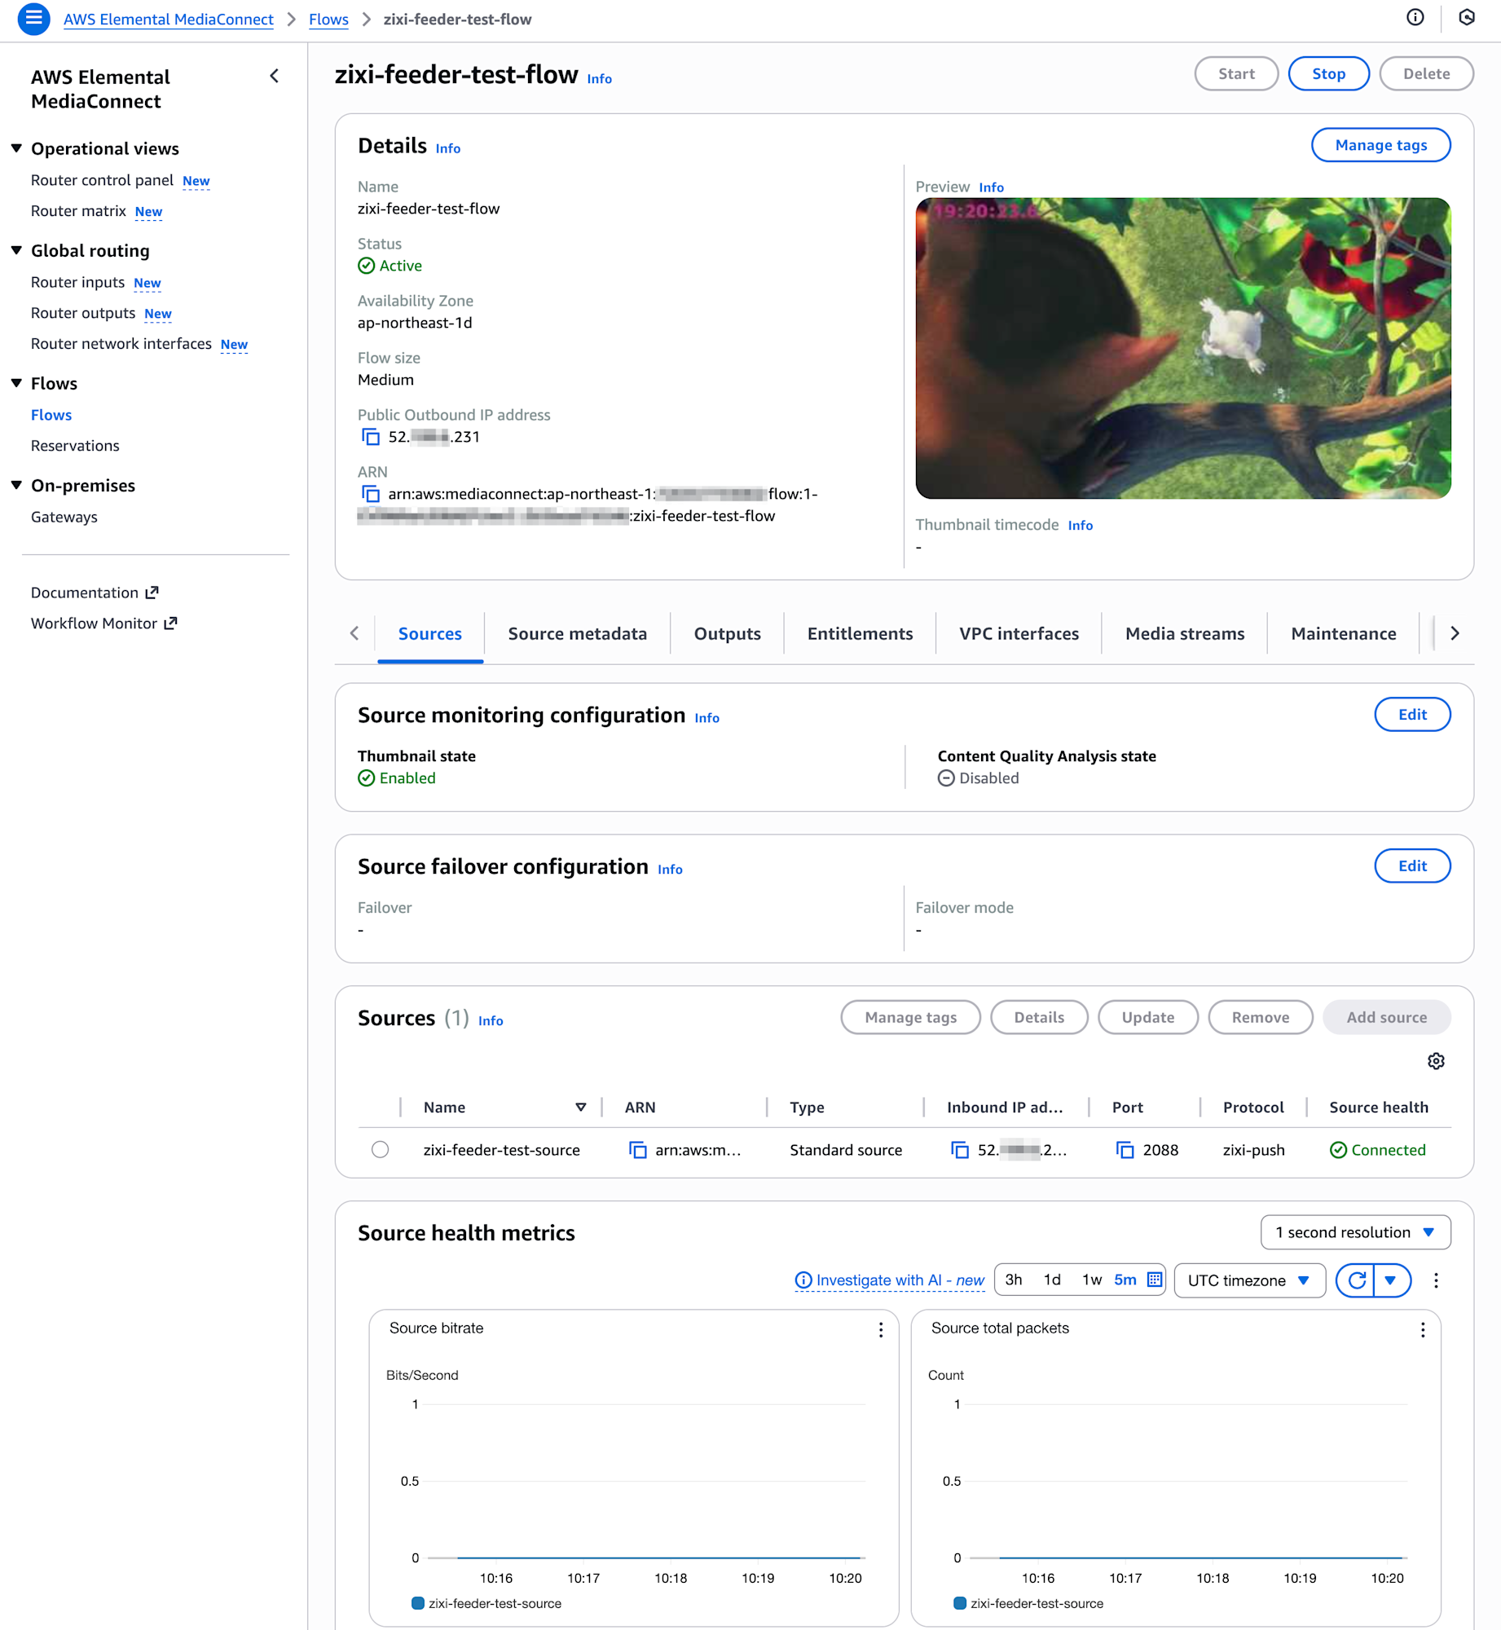Copy the flow ARN
This screenshot has height=1630, width=1501.
click(x=371, y=494)
